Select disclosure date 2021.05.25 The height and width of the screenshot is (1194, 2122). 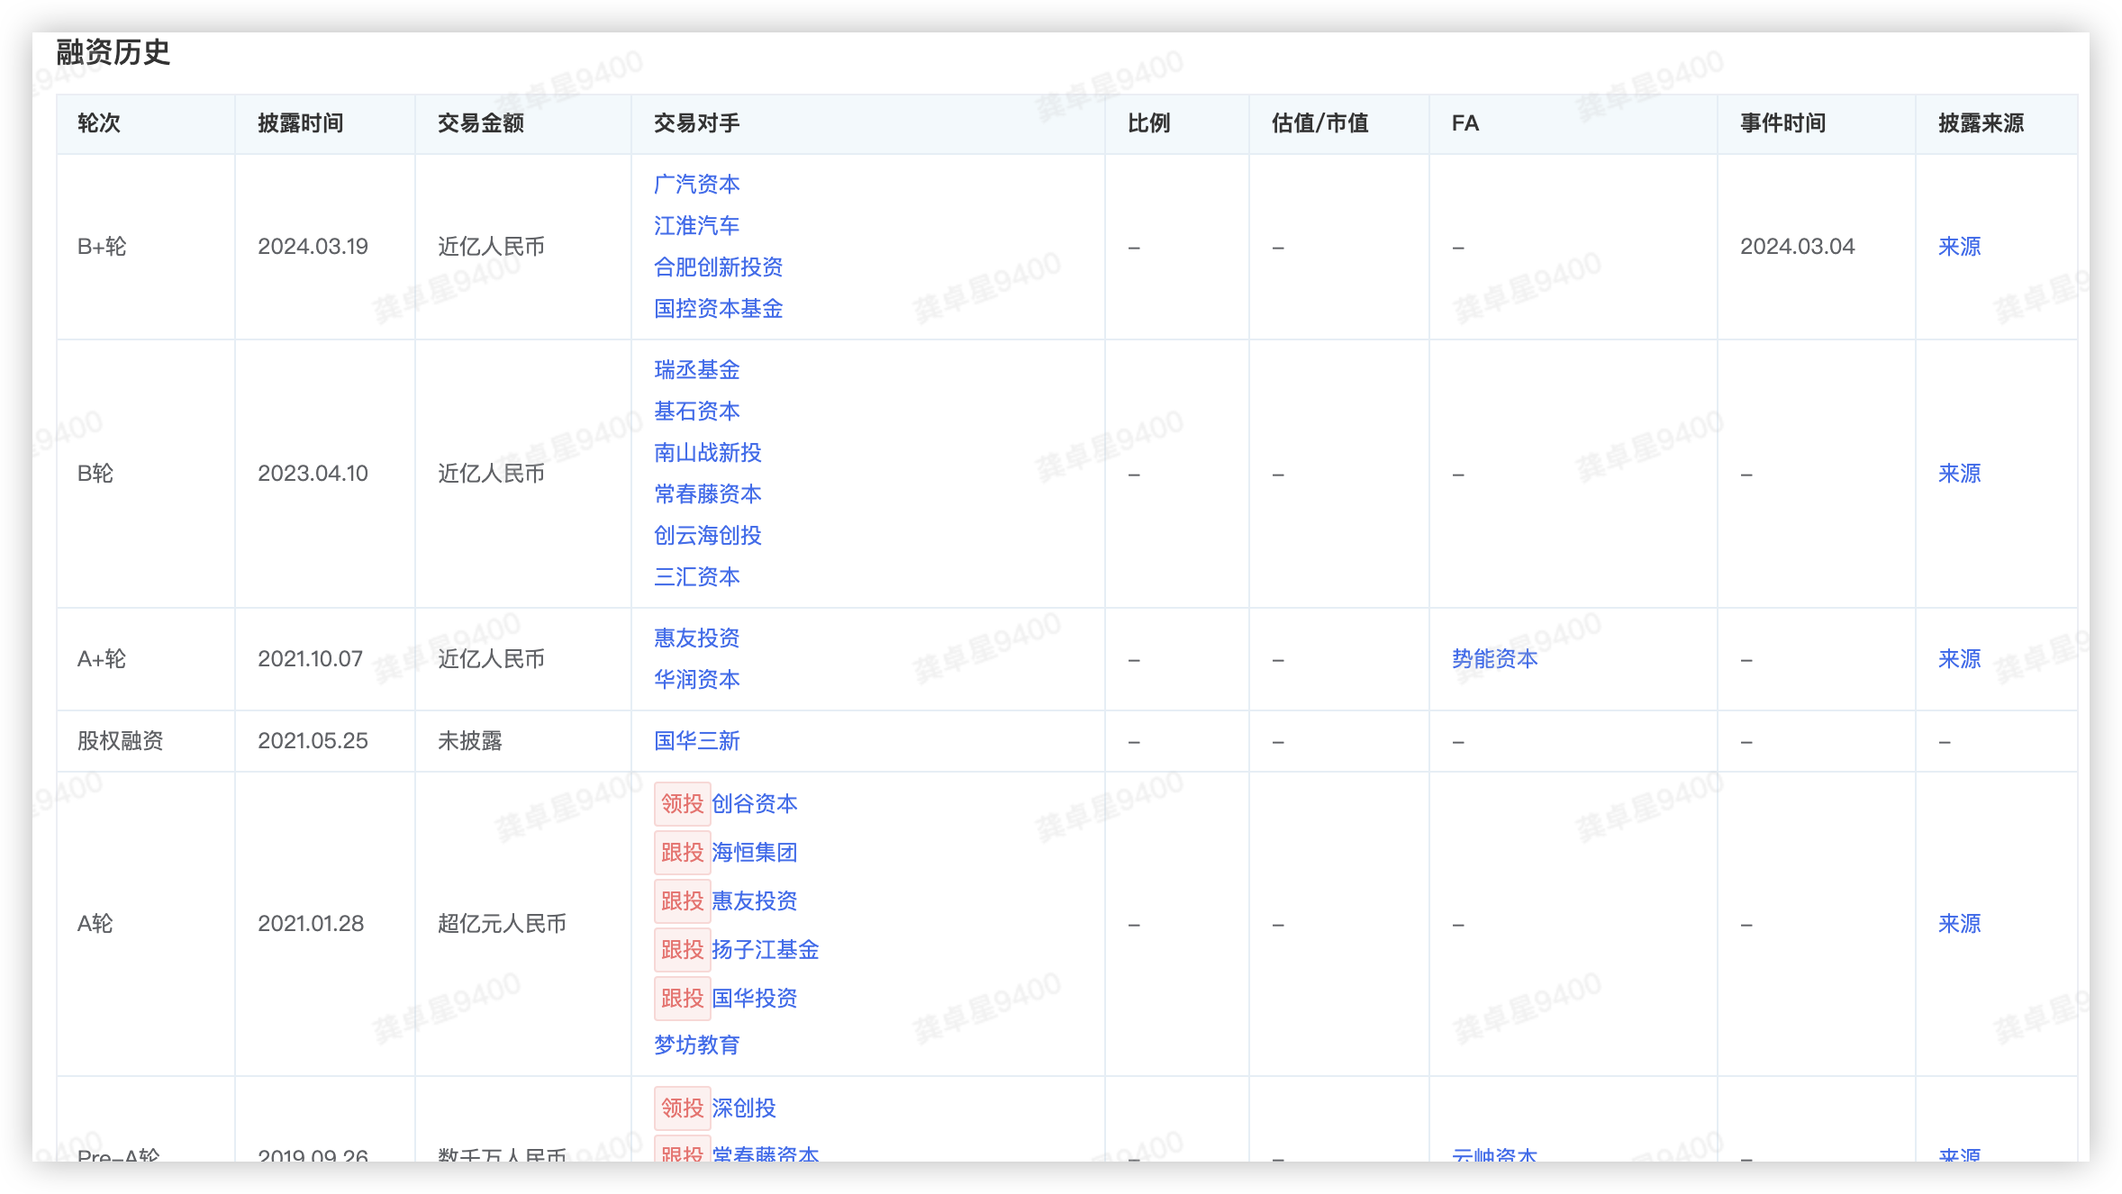pyautogui.click(x=313, y=740)
